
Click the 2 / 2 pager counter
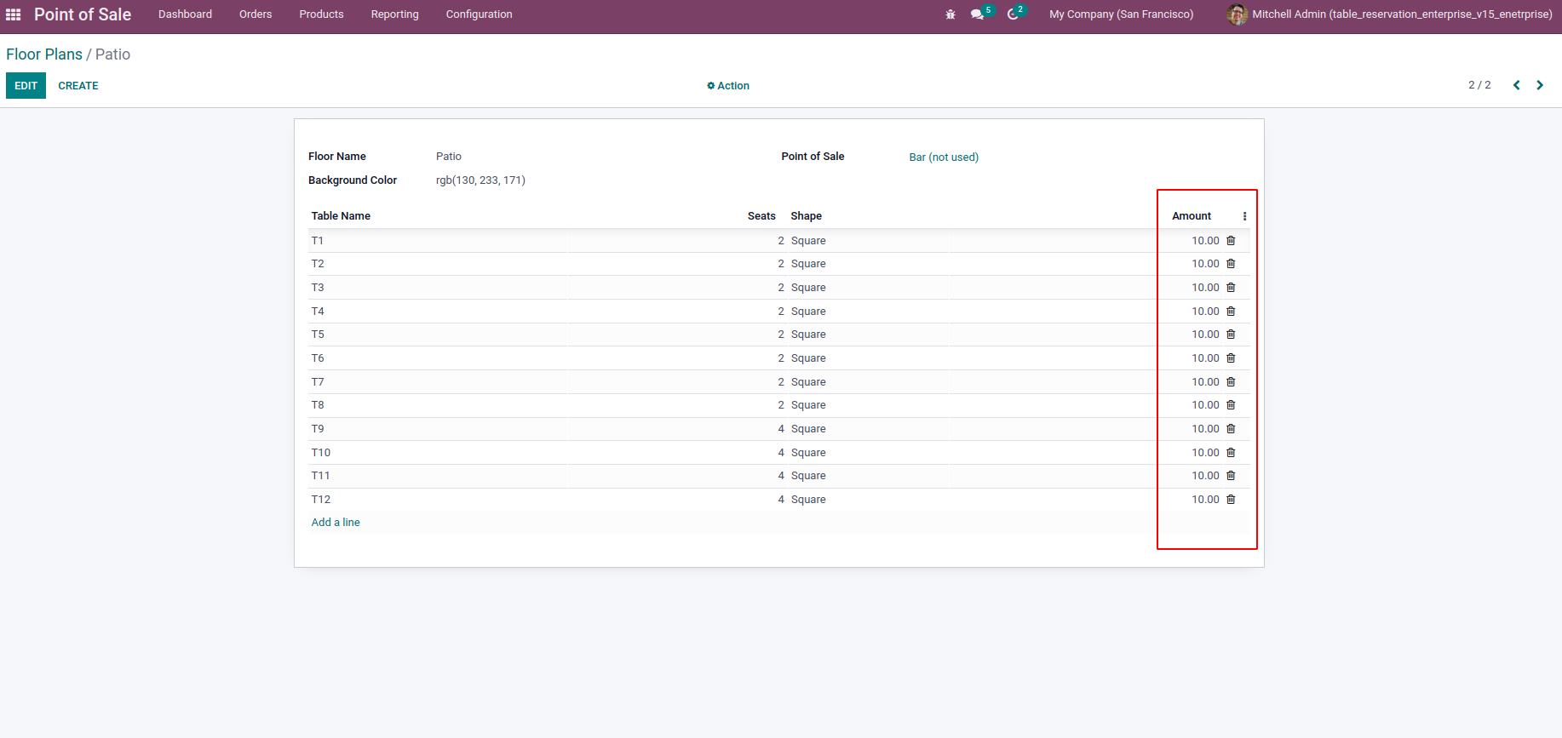tap(1479, 85)
